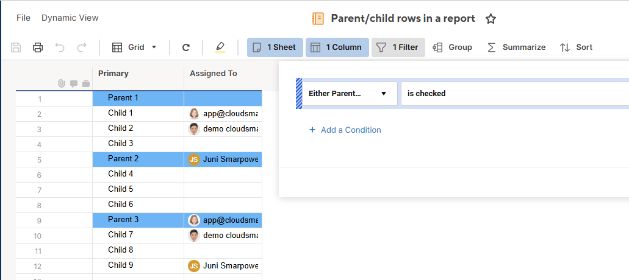The image size is (629, 280).
Task: Click the Summarize button
Action: coord(516,47)
